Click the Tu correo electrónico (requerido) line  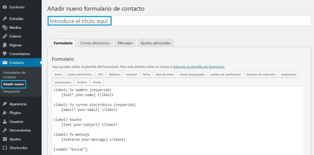tap(94, 105)
